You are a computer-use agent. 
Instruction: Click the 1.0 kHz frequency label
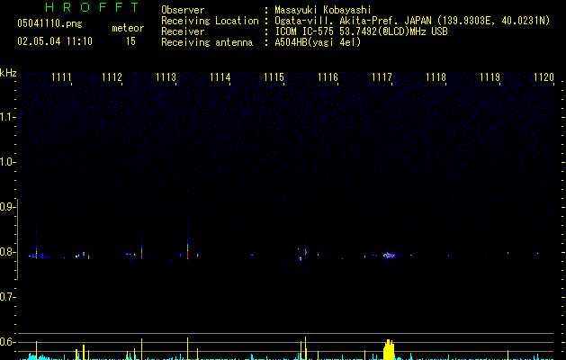7,162
